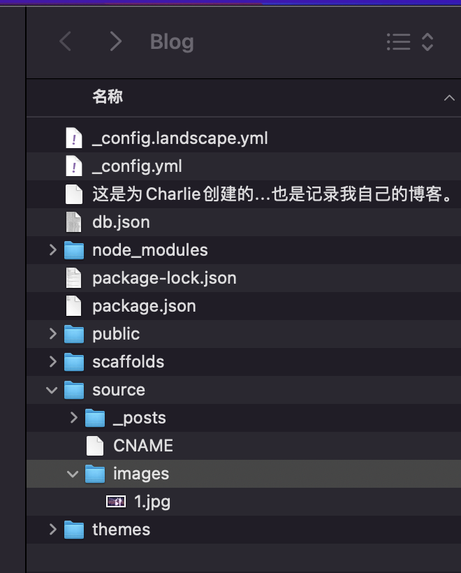Viewport: 461px width, 573px height.
Task: Click the package-lock.json file icon
Action: [73, 278]
